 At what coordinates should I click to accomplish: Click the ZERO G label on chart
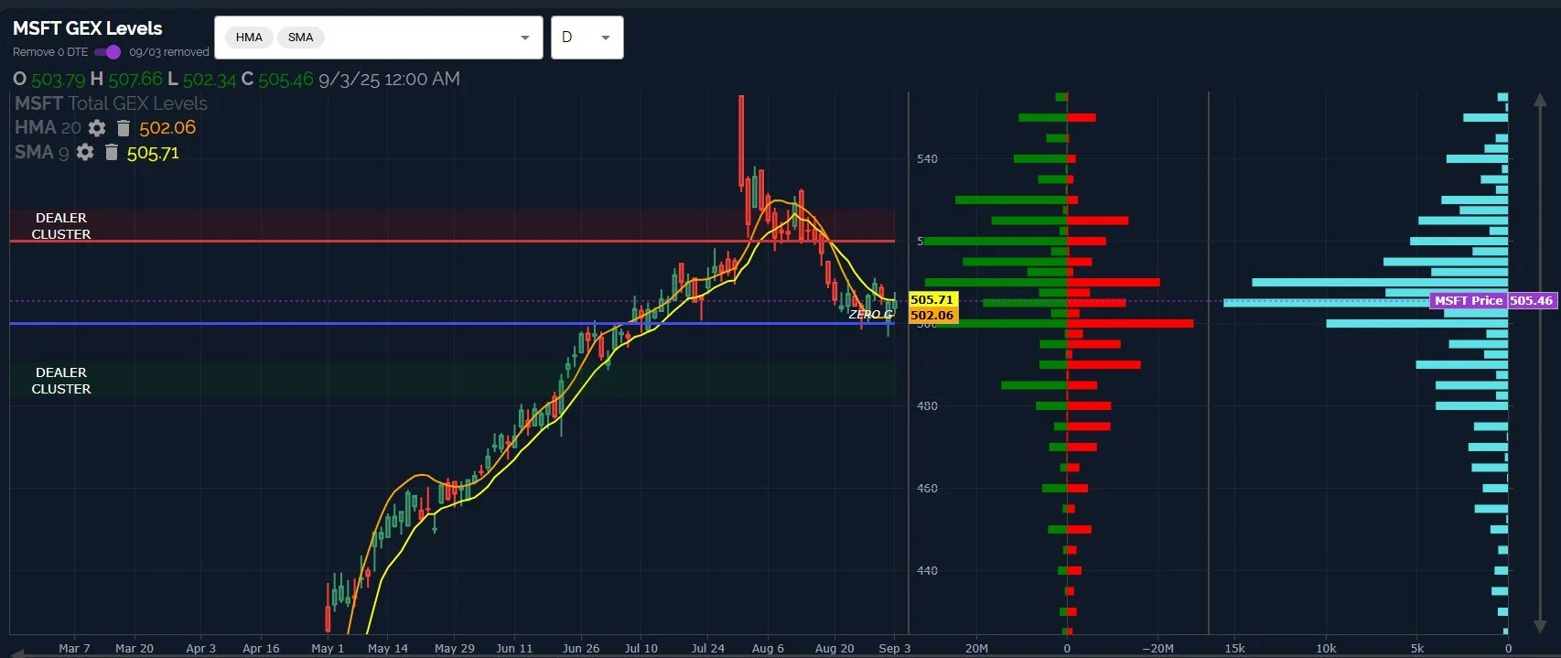pos(870,314)
